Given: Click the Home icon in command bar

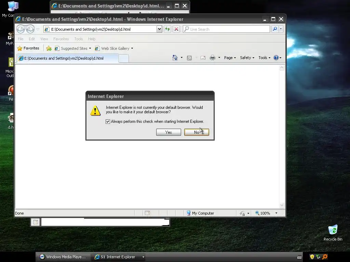Looking at the screenshot, I should click(x=175, y=58).
